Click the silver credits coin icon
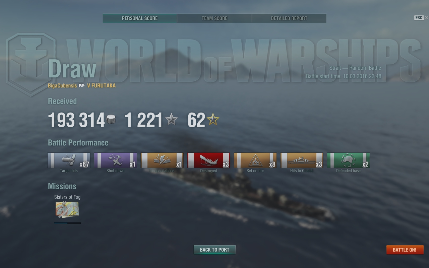This screenshot has height=268, width=429. (x=111, y=119)
